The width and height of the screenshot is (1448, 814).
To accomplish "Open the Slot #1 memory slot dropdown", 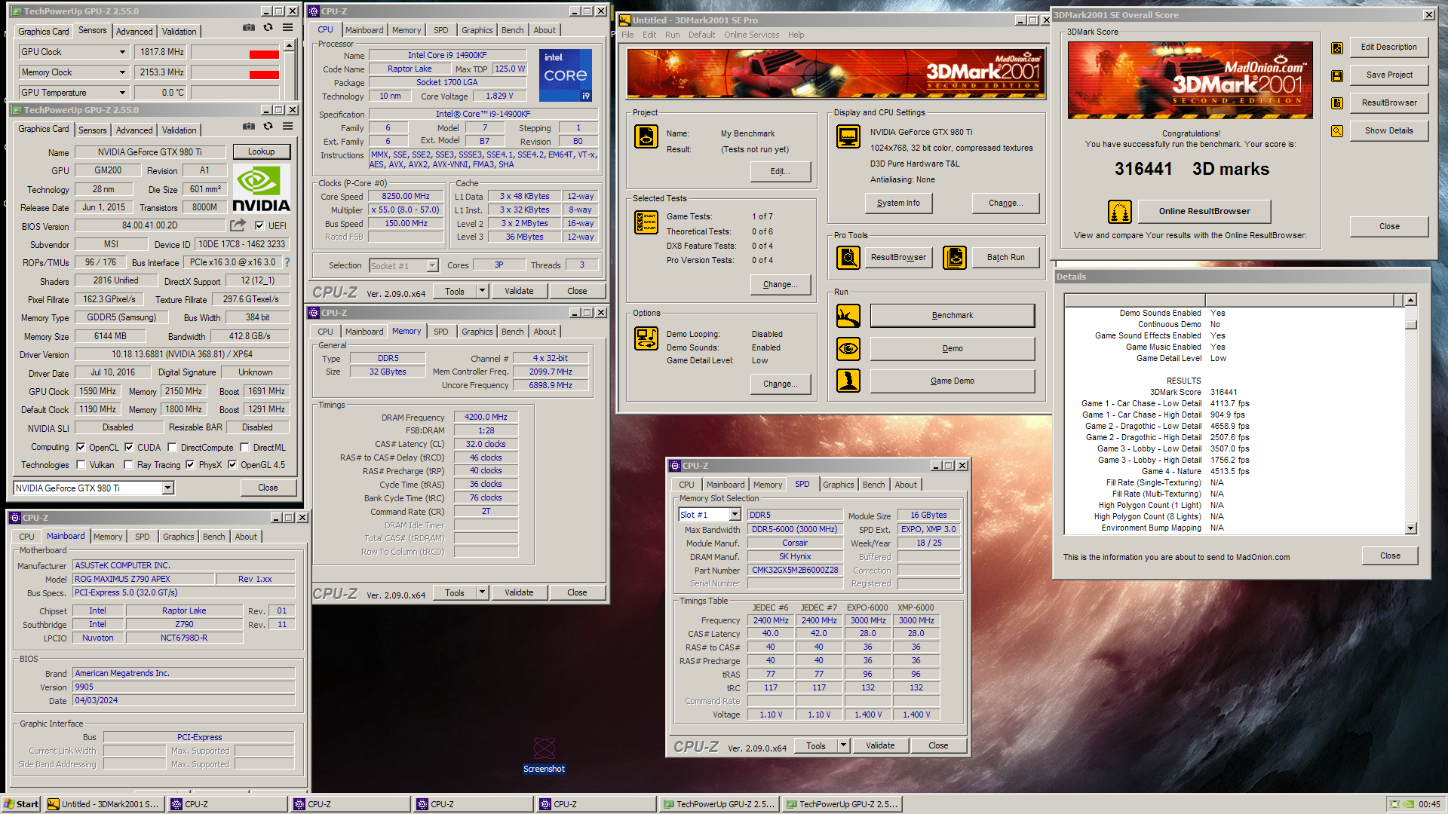I will coord(735,515).
